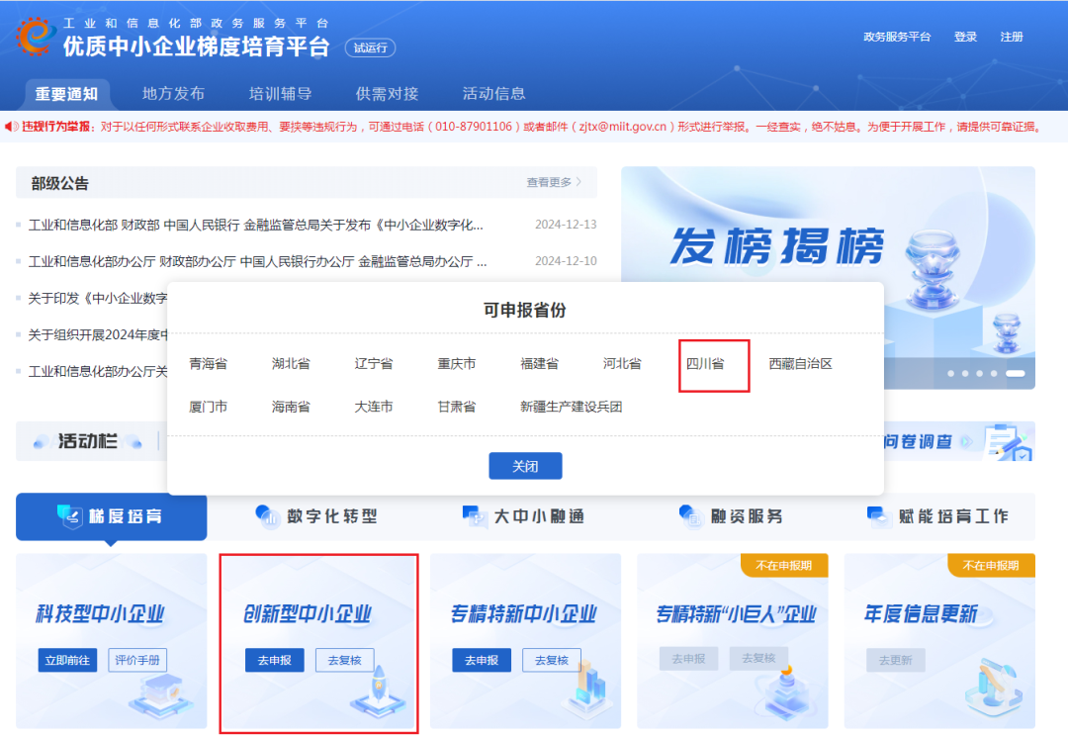The width and height of the screenshot is (1068, 739).
Task: Open the 赋能培育工作 section tab
Action: coord(939,517)
